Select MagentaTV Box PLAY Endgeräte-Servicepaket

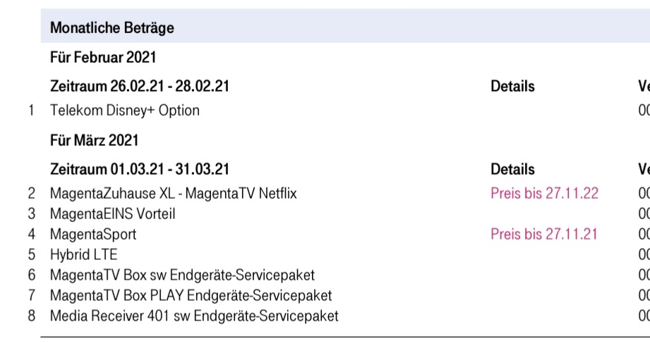191,295
